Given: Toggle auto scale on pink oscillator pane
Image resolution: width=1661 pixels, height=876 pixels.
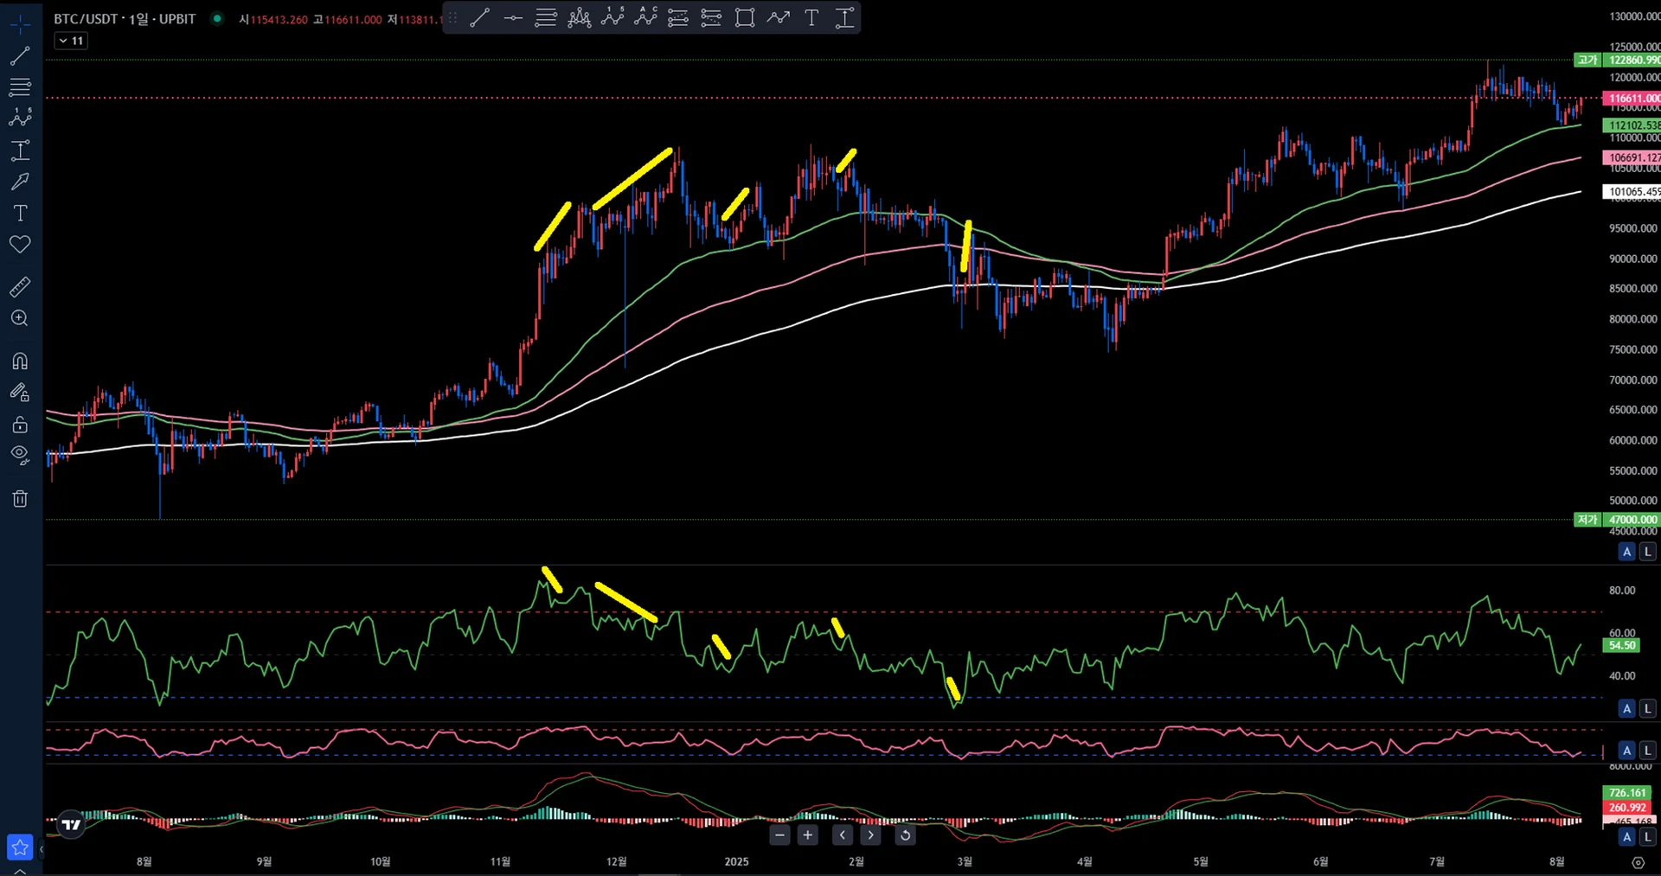Looking at the screenshot, I should (x=1626, y=751).
